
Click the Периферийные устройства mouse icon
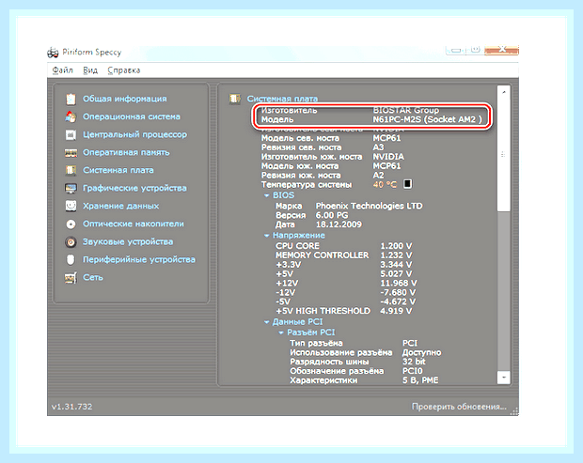pos(71,259)
